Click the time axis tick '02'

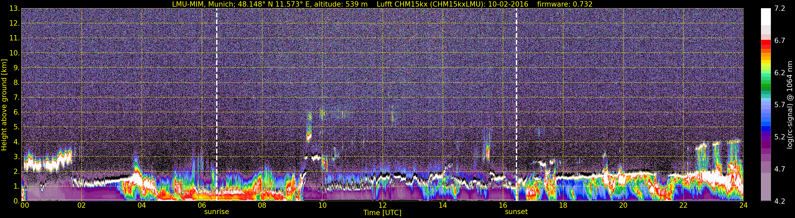pos(82,205)
